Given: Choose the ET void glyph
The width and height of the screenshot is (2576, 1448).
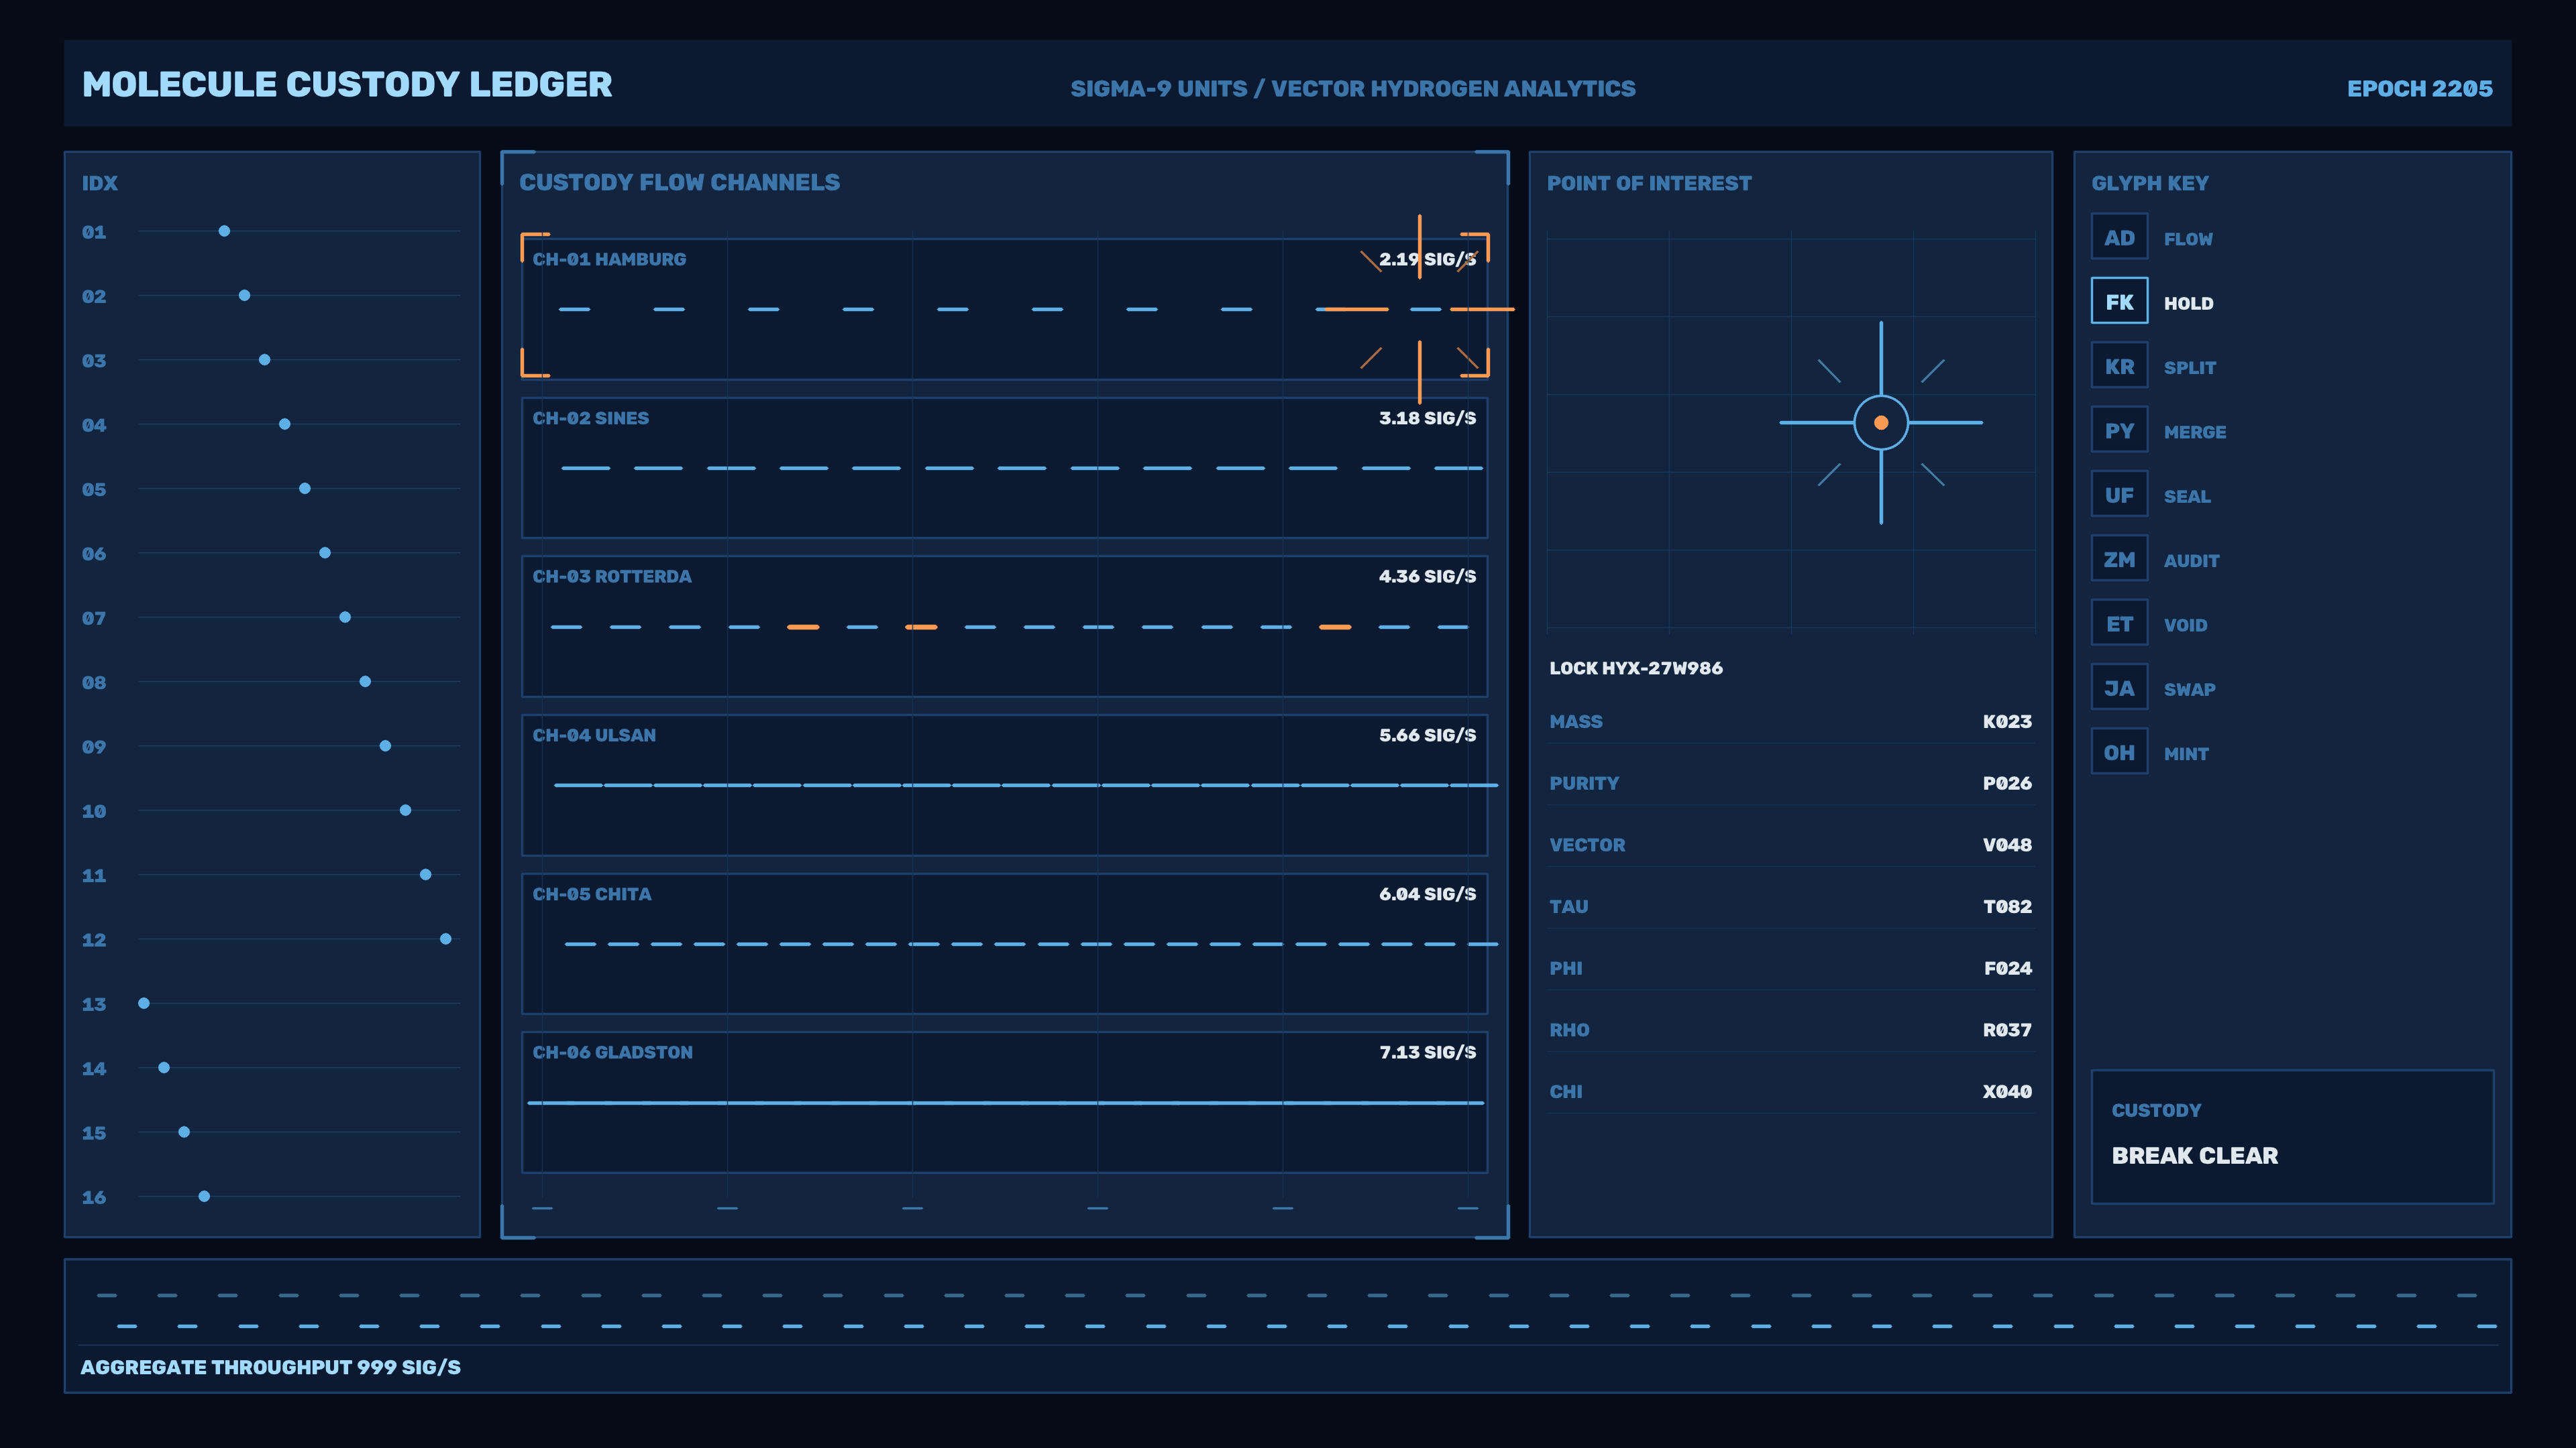Looking at the screenshot, I should pyautogui.click(x=2119, y=623).
